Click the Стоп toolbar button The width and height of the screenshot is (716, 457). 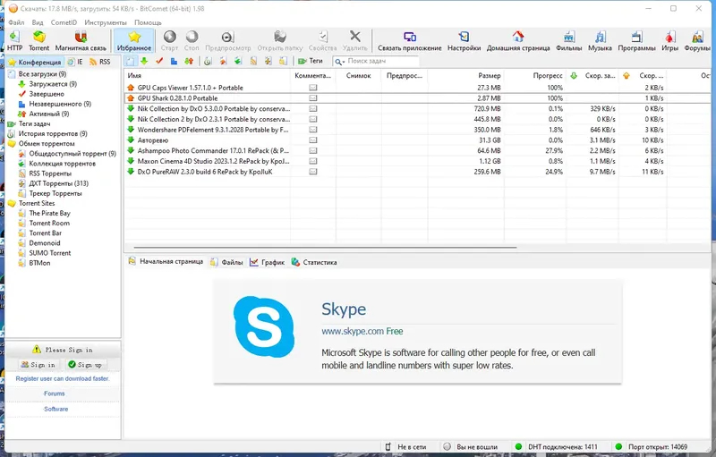tap(192, 40)
